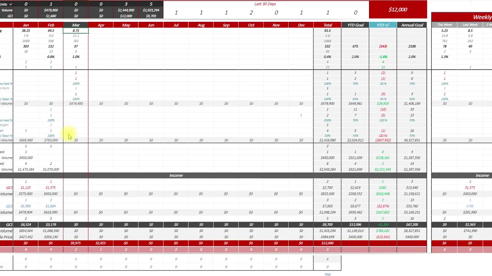Select the red ($607,932) variance cell
Viewport: 492px width, 276px height.
[383, 140]
